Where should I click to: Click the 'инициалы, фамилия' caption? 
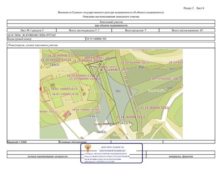[181, 156]
